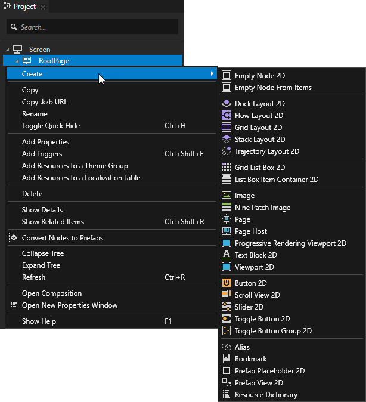Close the Project tab

(43, 7)
